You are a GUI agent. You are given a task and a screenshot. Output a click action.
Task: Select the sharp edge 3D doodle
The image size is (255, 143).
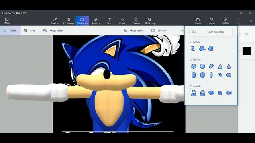point(211,48)
